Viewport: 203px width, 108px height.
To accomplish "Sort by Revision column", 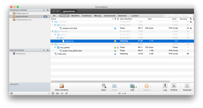I will [x=184, y=19].
